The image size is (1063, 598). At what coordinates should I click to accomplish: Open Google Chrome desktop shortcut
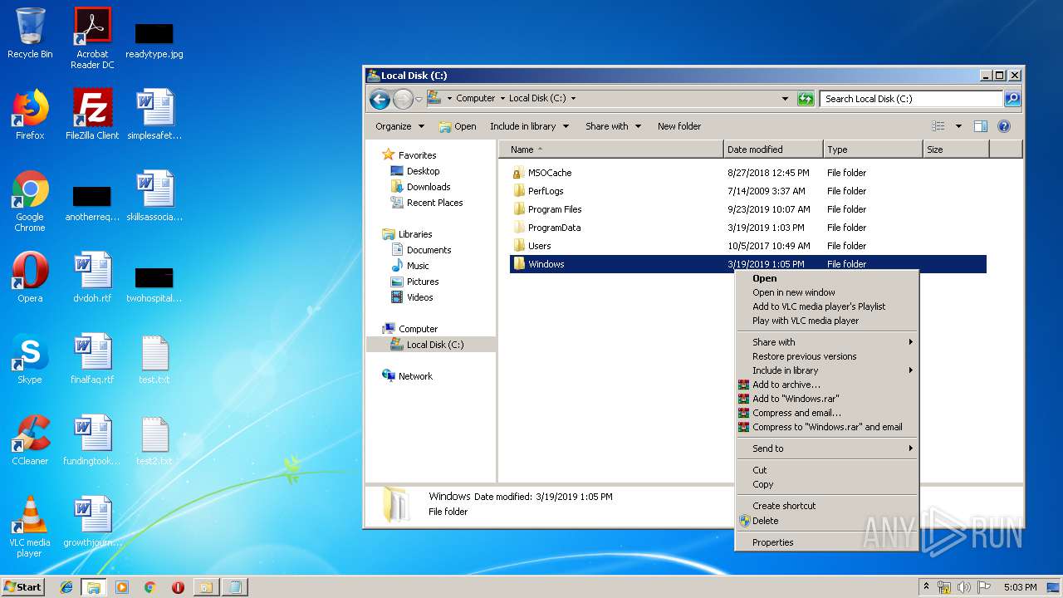[x=30, y=202]
